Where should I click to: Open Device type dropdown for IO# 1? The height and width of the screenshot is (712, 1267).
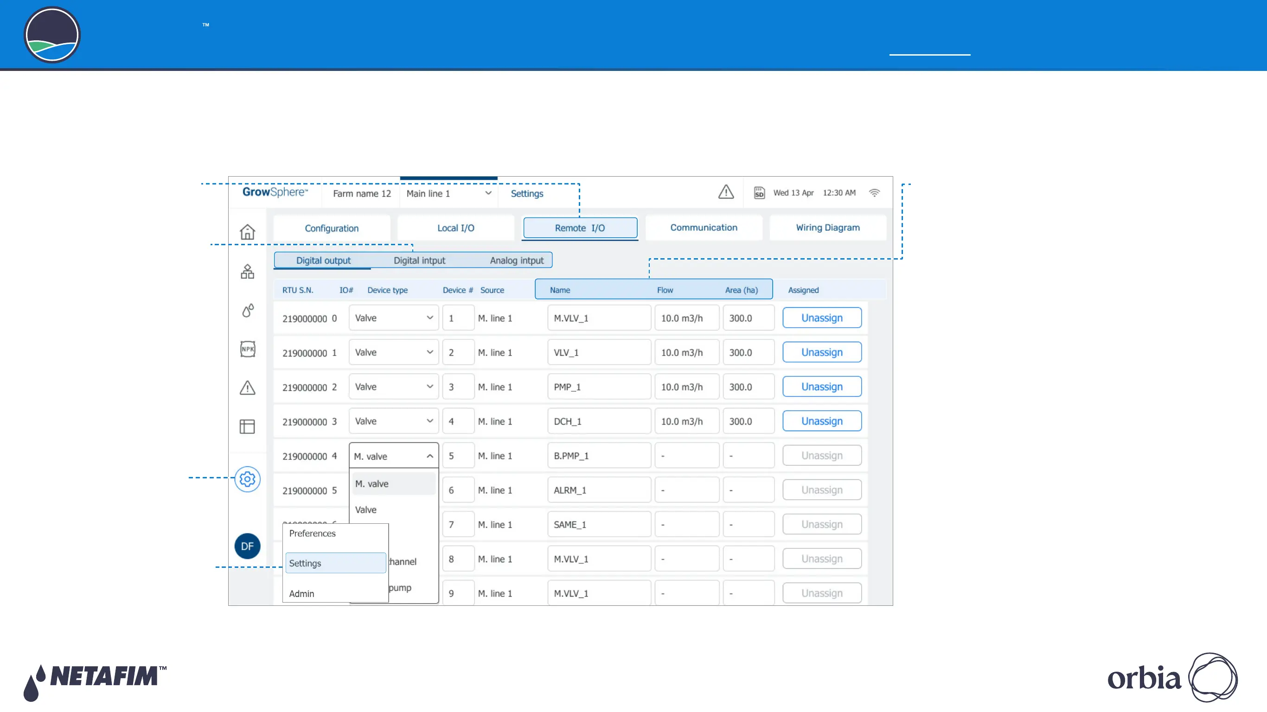(394, 352)
